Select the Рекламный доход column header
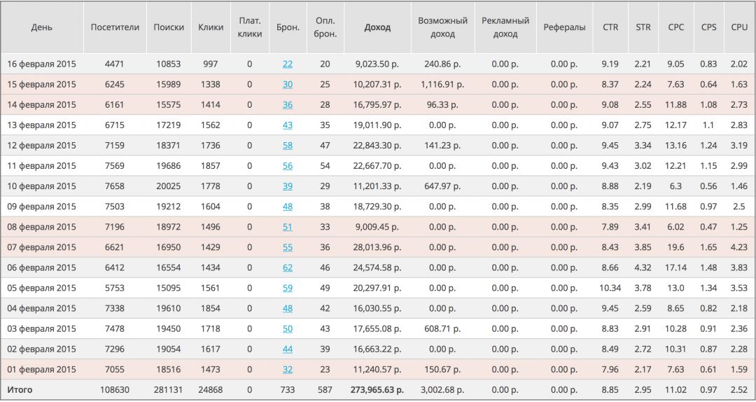 [x=505, y=27]
